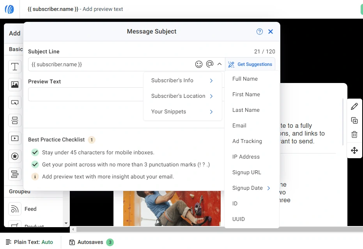
Task: Choose ID personalization field
Action: click(235, 203)
